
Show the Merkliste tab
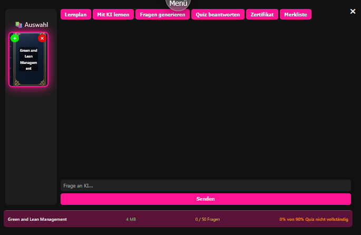click(x=296, y=15)
